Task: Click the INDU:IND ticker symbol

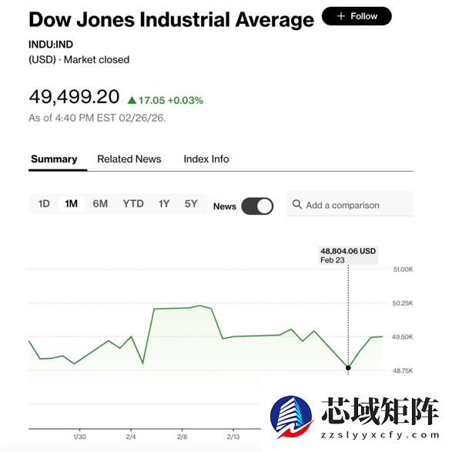Action: 50,44
